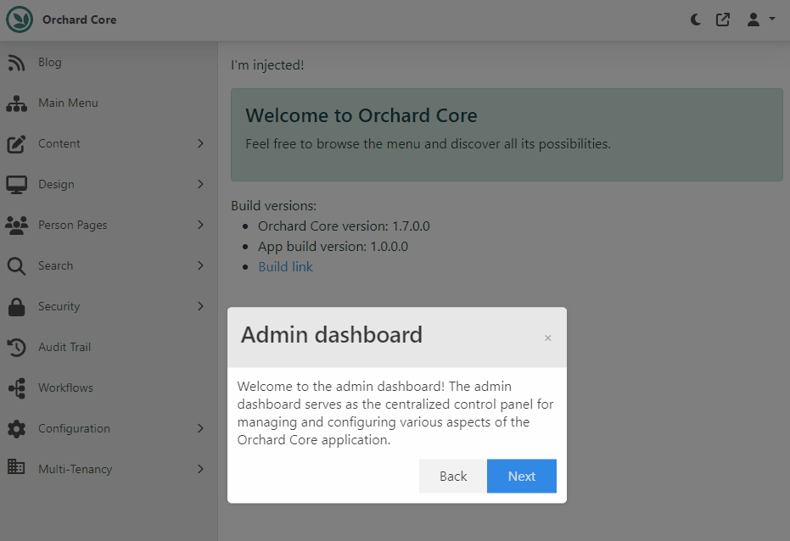Click the Orchard Core leaf logo
790x541 pixels.
tap(20, 20)
